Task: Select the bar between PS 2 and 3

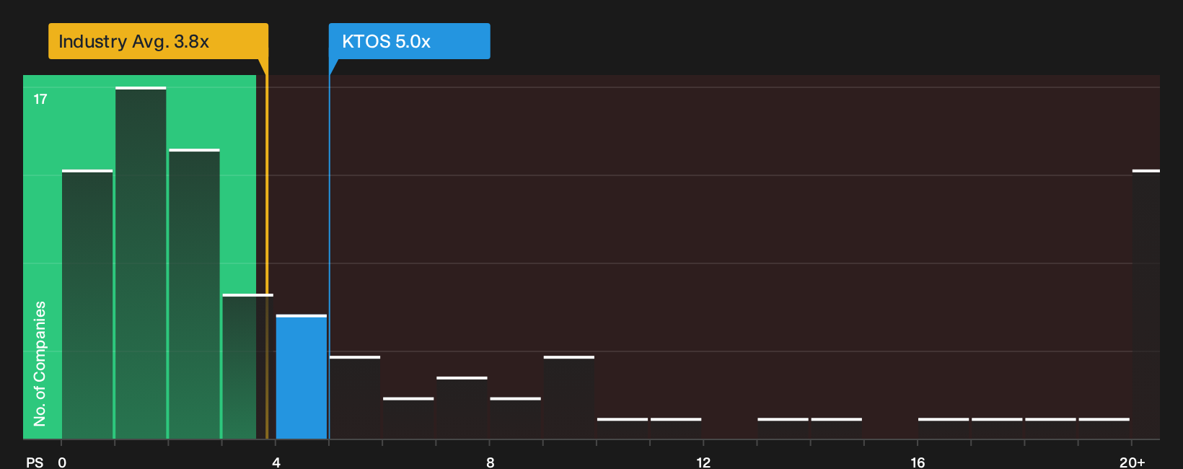Action: tap(194, 294)
